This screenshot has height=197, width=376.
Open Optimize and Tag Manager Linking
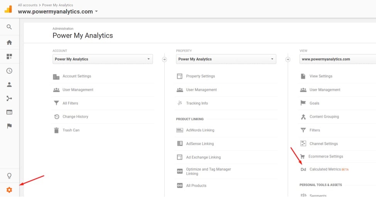click(x=208, y=171)
